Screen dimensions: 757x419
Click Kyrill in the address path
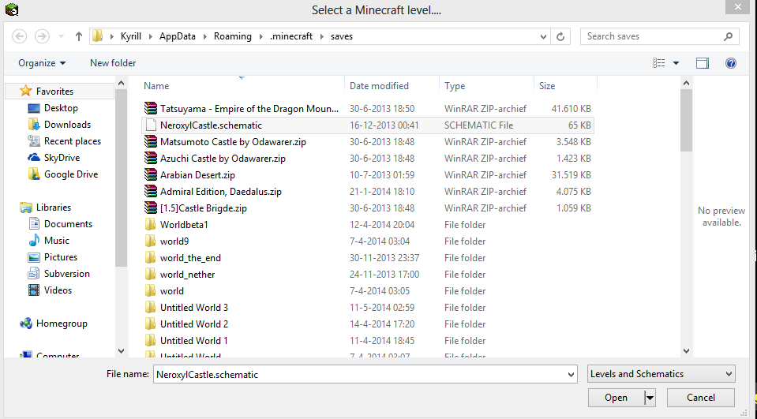tap(131, 36)
